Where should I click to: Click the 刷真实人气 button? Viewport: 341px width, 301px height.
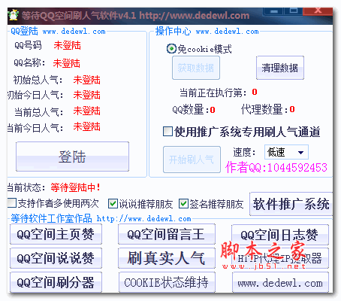click(x=167, y=258)
